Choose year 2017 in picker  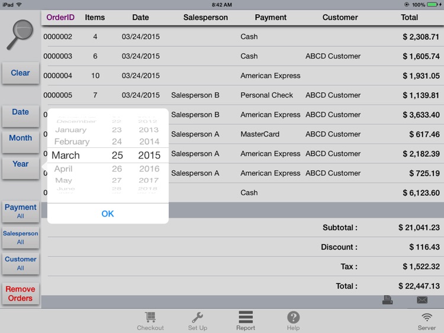coord(149,180)
